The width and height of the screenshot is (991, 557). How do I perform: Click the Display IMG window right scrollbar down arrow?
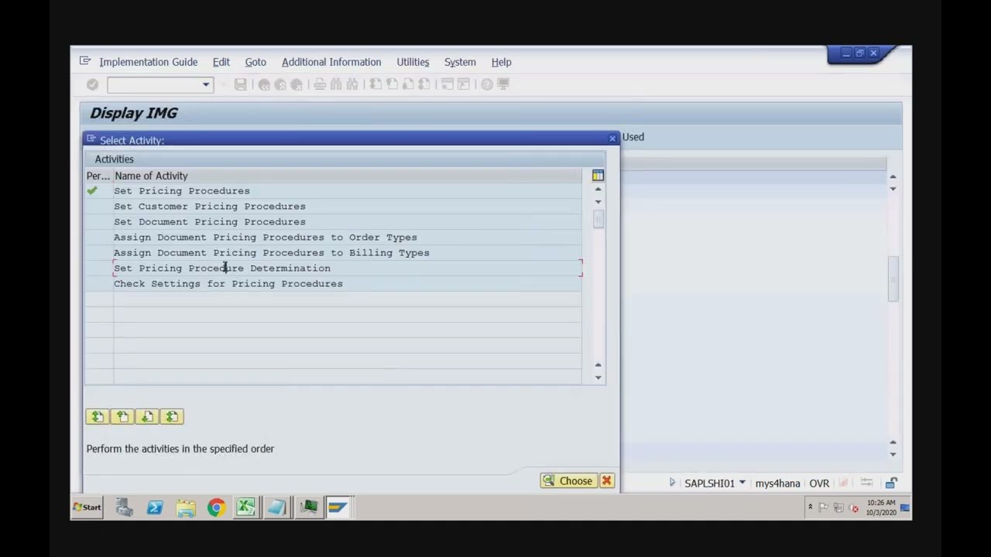click(x=893, y=455)
